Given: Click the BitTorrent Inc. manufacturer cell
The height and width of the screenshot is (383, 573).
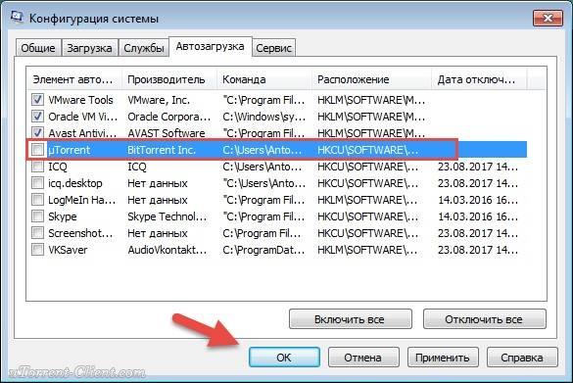Looking at the screenshot, I should (x=162, y=150).
